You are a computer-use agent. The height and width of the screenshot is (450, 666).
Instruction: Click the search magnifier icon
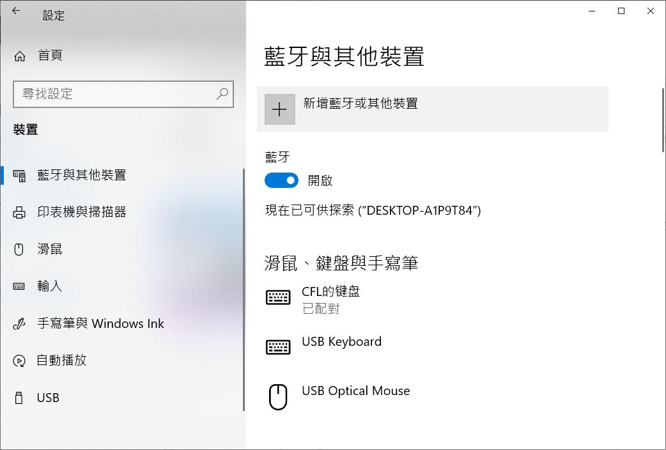[x=222, y=94]
